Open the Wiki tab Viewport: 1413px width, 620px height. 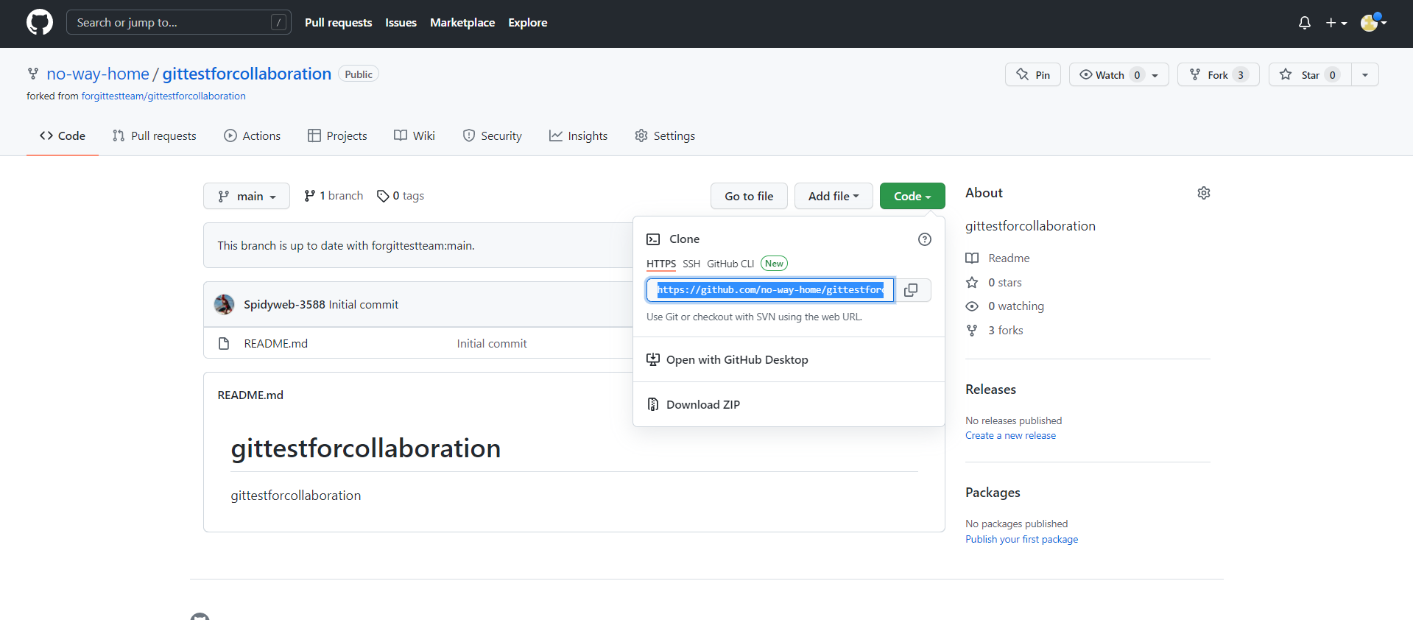415,135
